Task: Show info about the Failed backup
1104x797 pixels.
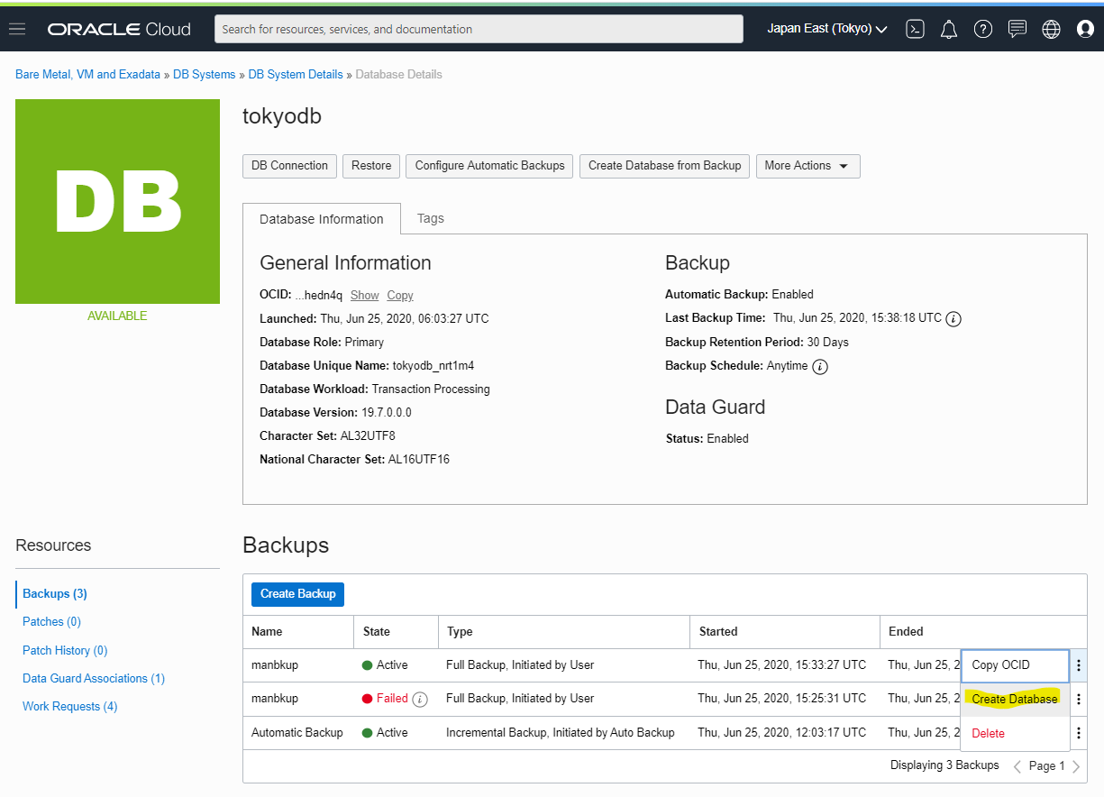Action: point(420,700)
